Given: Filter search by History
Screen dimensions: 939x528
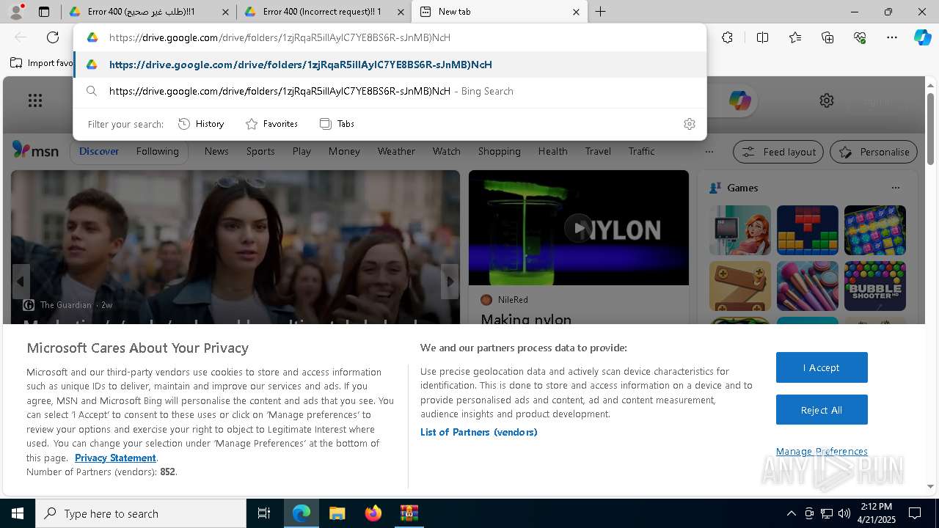Looking at the screenshot, I should pyautogui.click(x=201, y=124).
